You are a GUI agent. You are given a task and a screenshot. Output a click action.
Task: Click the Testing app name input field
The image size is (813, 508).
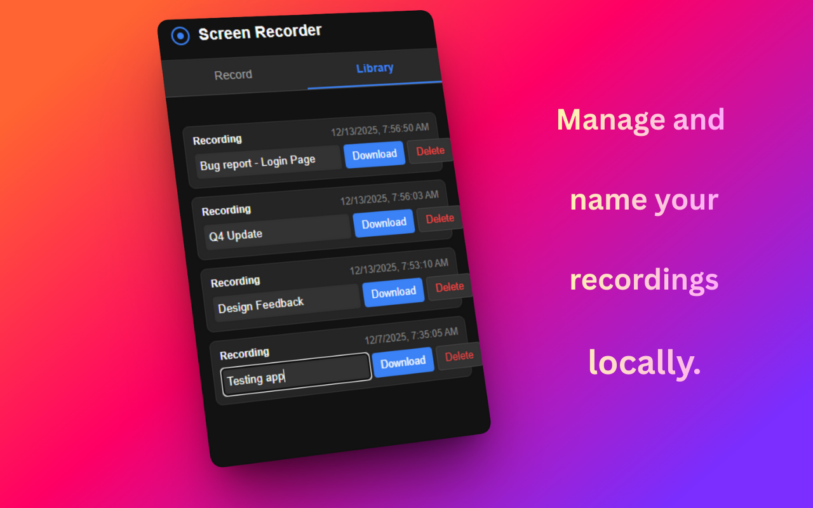[x=295, y=375]
